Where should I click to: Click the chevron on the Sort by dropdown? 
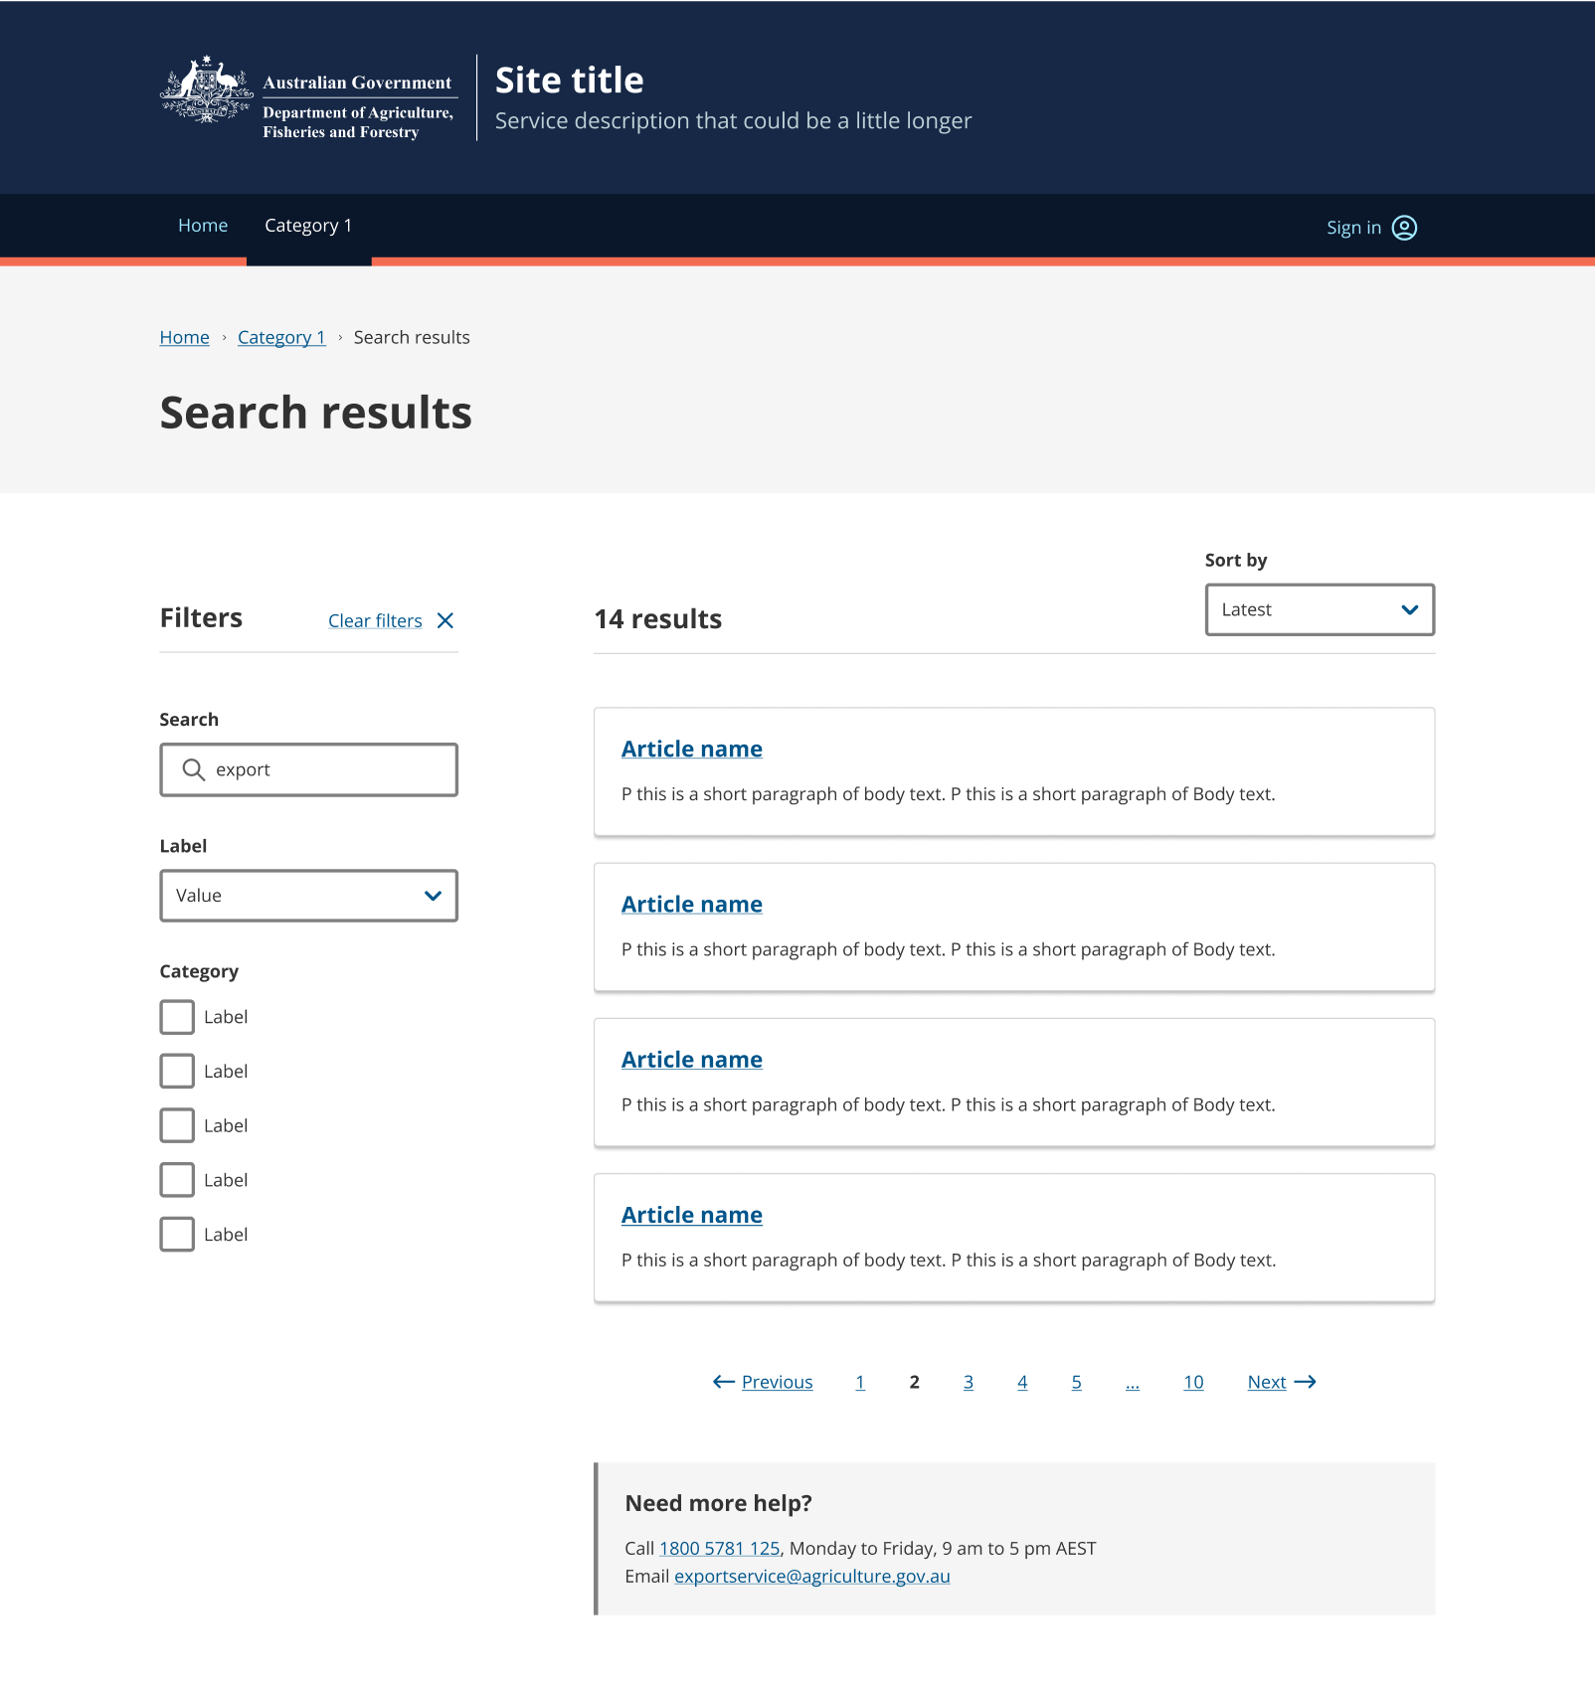(1409, 609)
